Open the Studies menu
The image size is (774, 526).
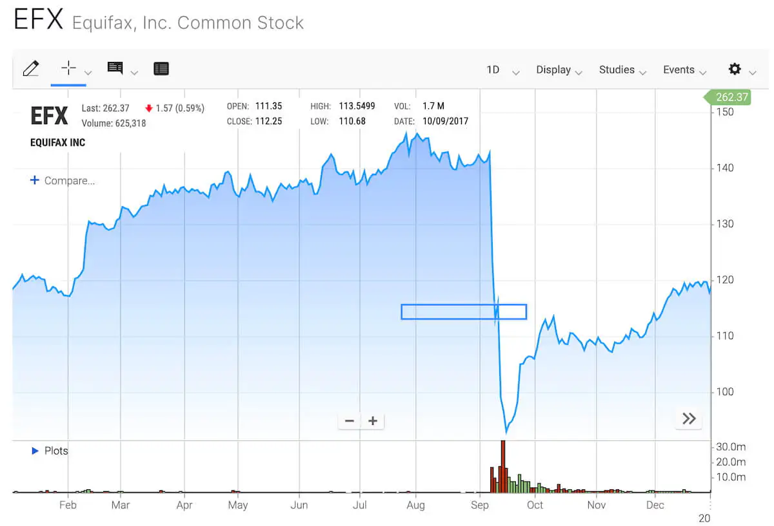[622, 70]
